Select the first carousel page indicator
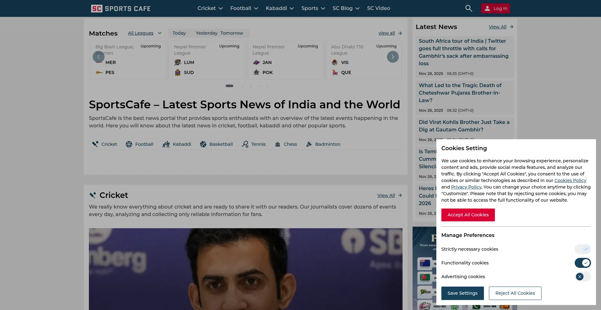 [229, 86]
